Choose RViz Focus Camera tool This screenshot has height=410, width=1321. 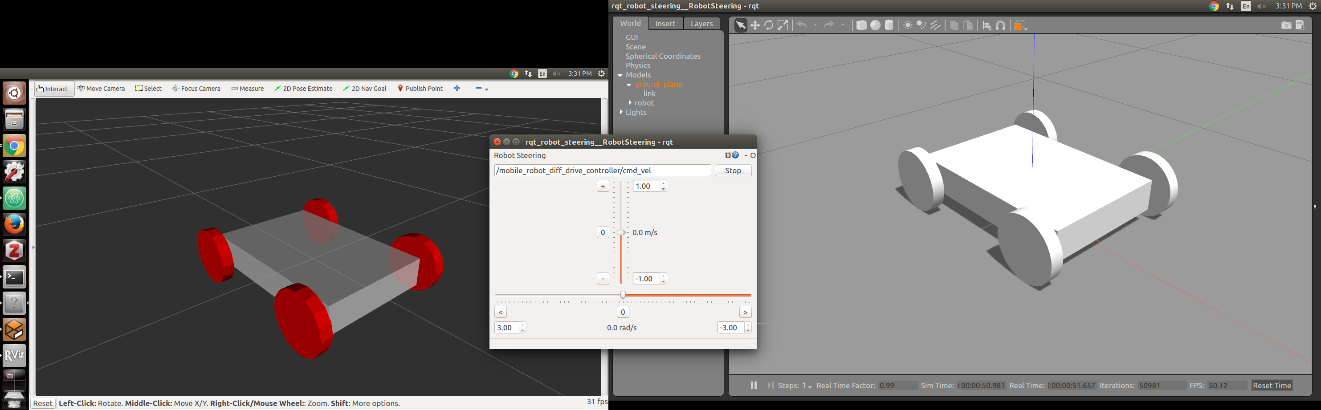(x=196, y=89)
